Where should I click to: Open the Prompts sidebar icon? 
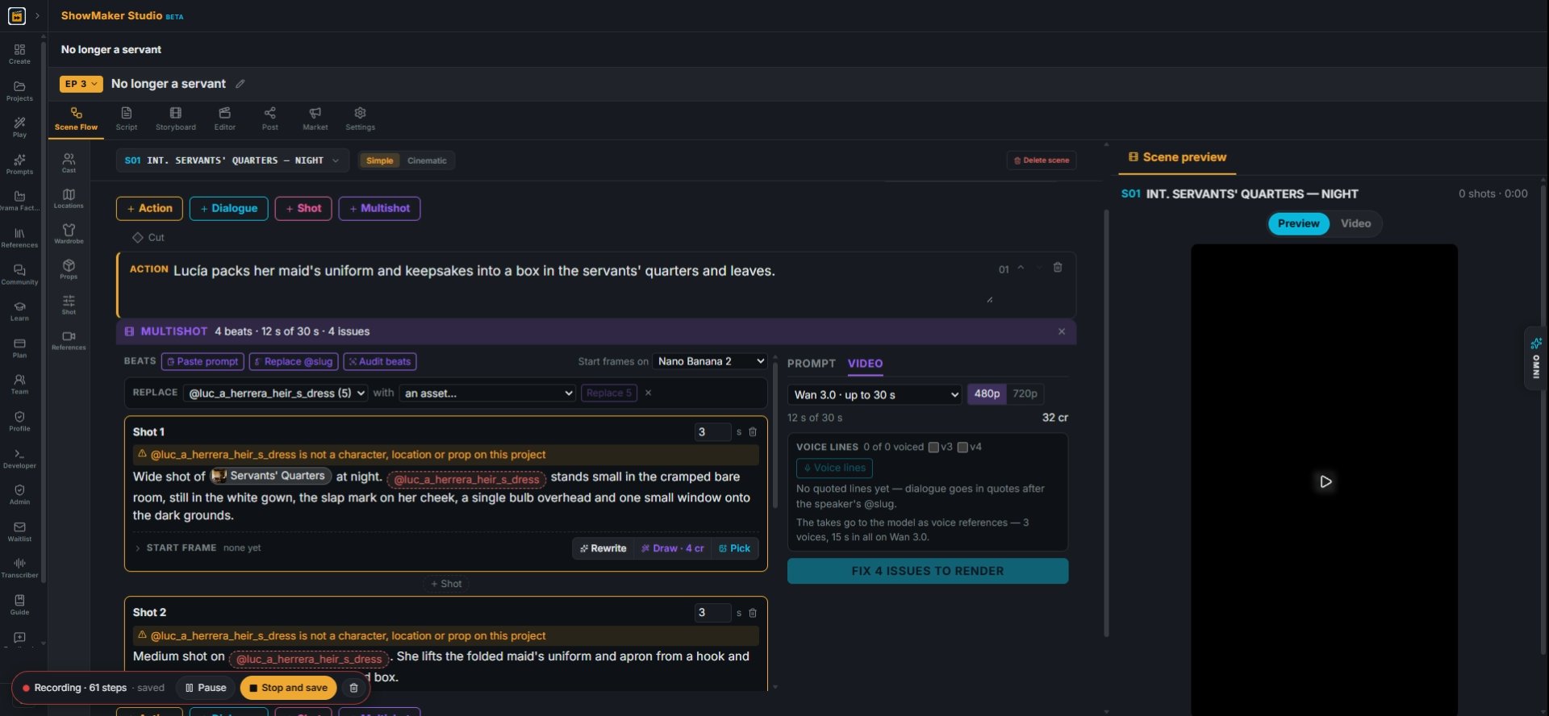pos(19,164)
